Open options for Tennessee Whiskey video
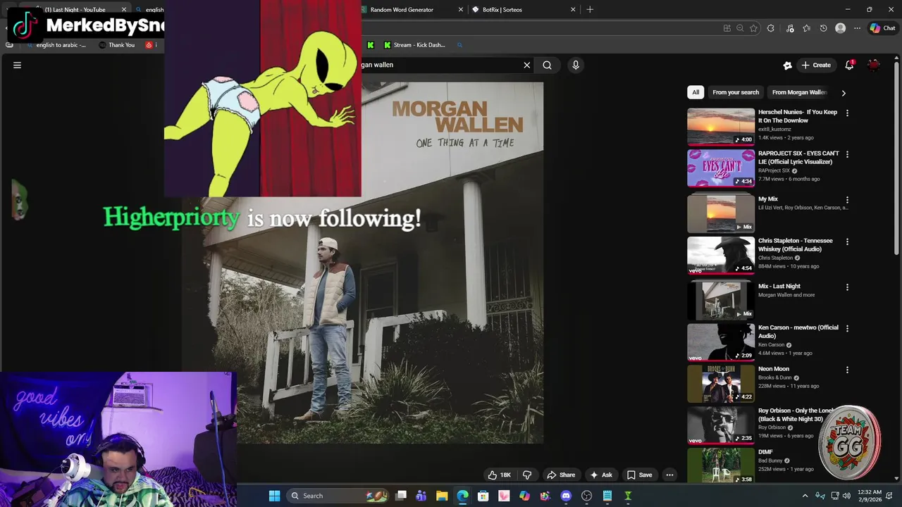 click(847, 242)
